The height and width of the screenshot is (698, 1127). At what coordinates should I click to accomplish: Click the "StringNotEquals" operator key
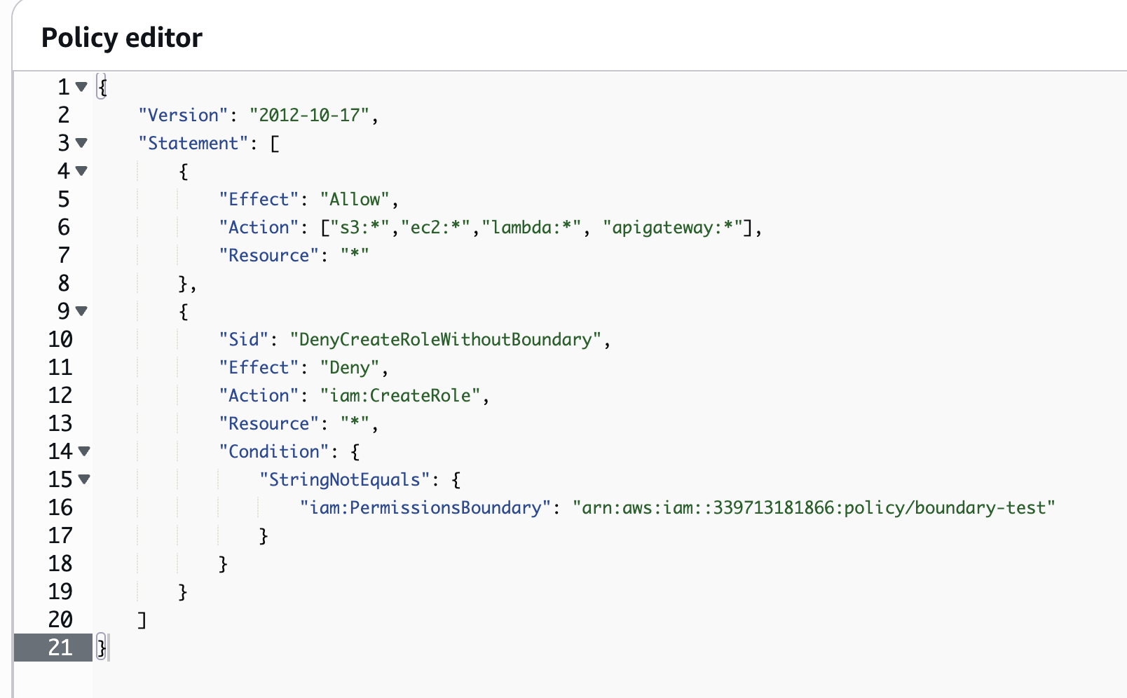[343, 479]
